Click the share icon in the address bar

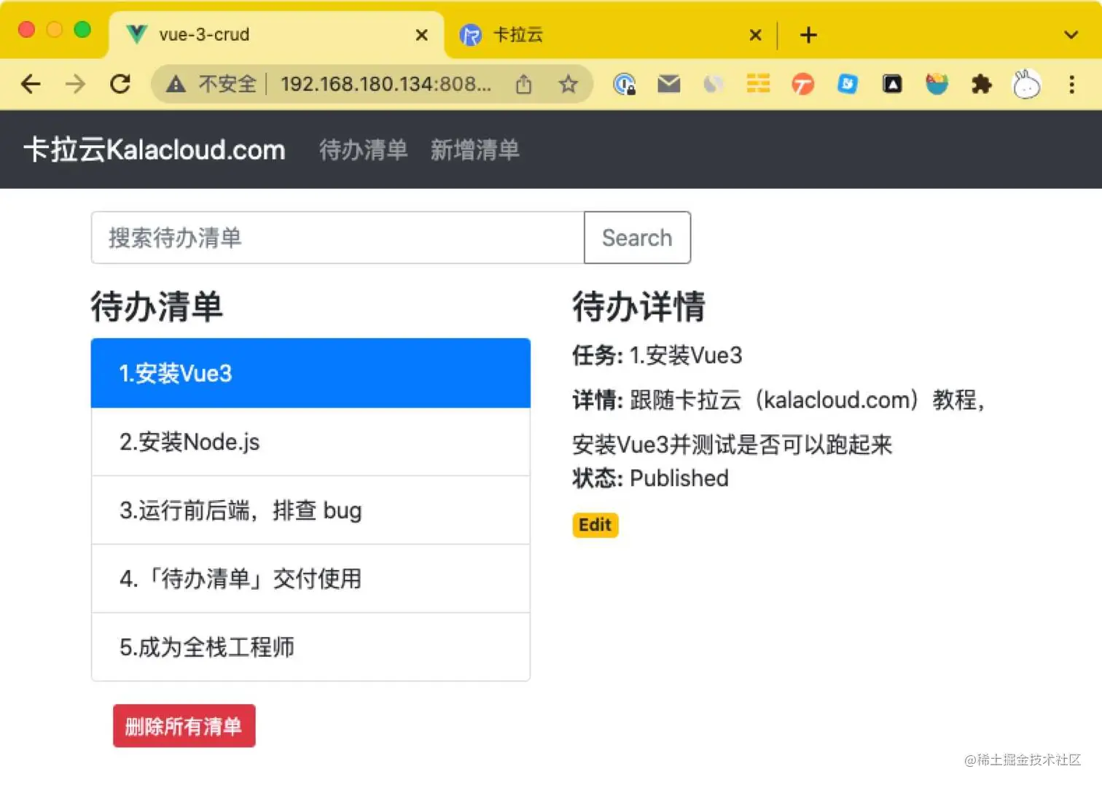pyautogui.click(x=523, y=85)
